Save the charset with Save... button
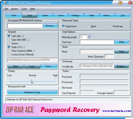This screenshot has height=119, width=133. (x=49, y=66)
